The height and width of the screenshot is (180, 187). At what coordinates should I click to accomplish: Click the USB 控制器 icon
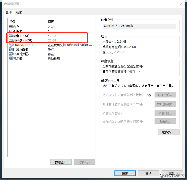11,54
